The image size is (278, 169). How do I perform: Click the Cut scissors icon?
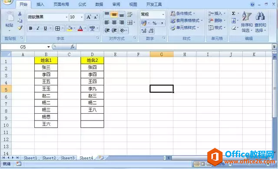tap(20, 14)
